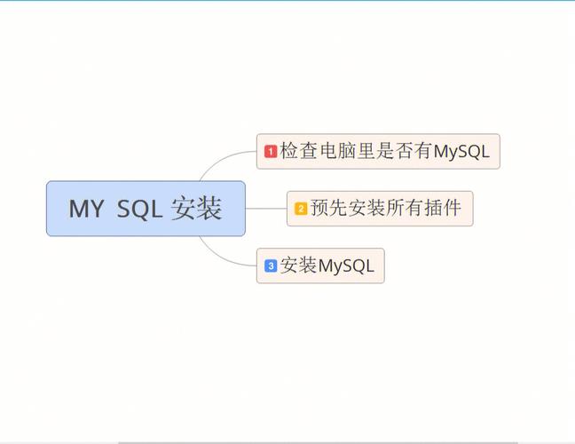The height and width of the screenshot is (444, 575).
Task: Select the central topic MY SQL 安装
Action: [x=146, y=210]
